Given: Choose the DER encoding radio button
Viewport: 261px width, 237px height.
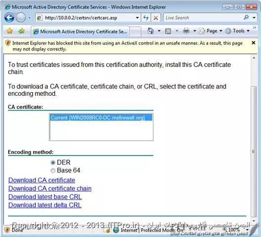Looking at the screenshot, I should click(x=53, y=162).
